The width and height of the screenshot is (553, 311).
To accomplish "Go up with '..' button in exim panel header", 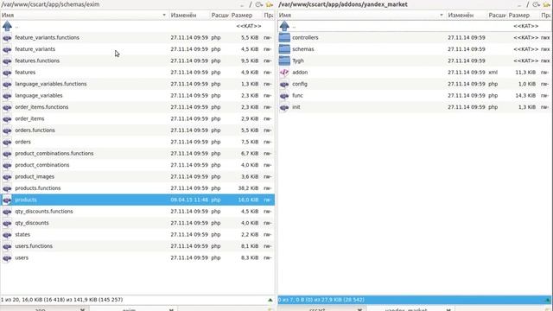I will click(x=242, y=5).
